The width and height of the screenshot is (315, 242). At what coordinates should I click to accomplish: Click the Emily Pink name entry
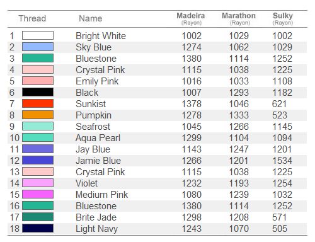point(97,81)
